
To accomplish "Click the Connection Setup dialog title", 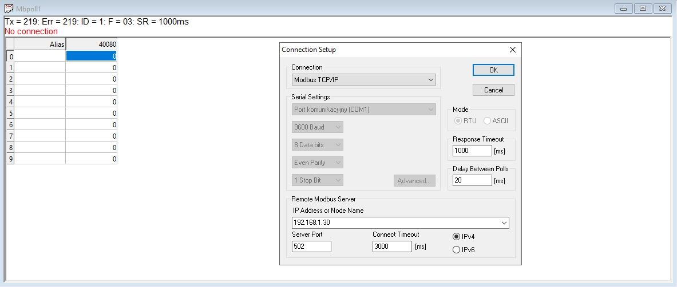I will [308, 50].
